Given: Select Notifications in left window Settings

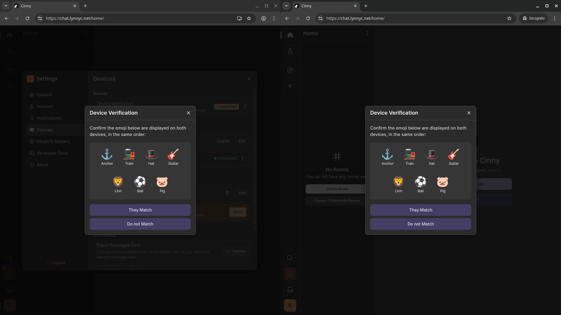Looking at the screenshot, I should [56, 118].
